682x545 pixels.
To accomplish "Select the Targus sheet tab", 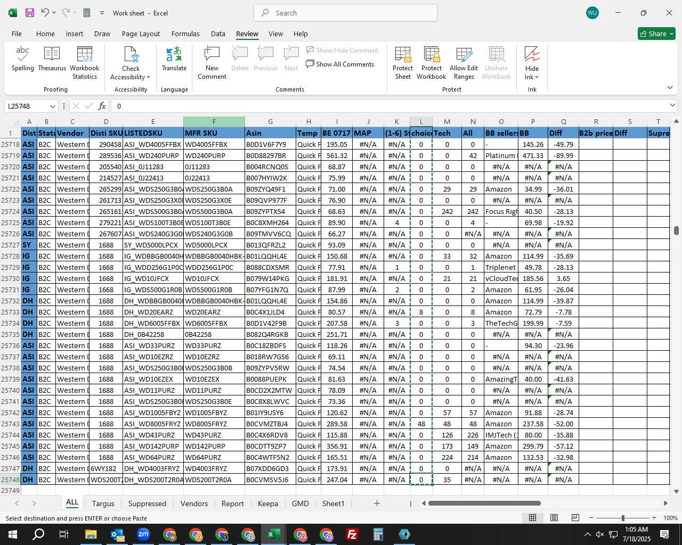I will pyautogui.click(x=103, y=503).
